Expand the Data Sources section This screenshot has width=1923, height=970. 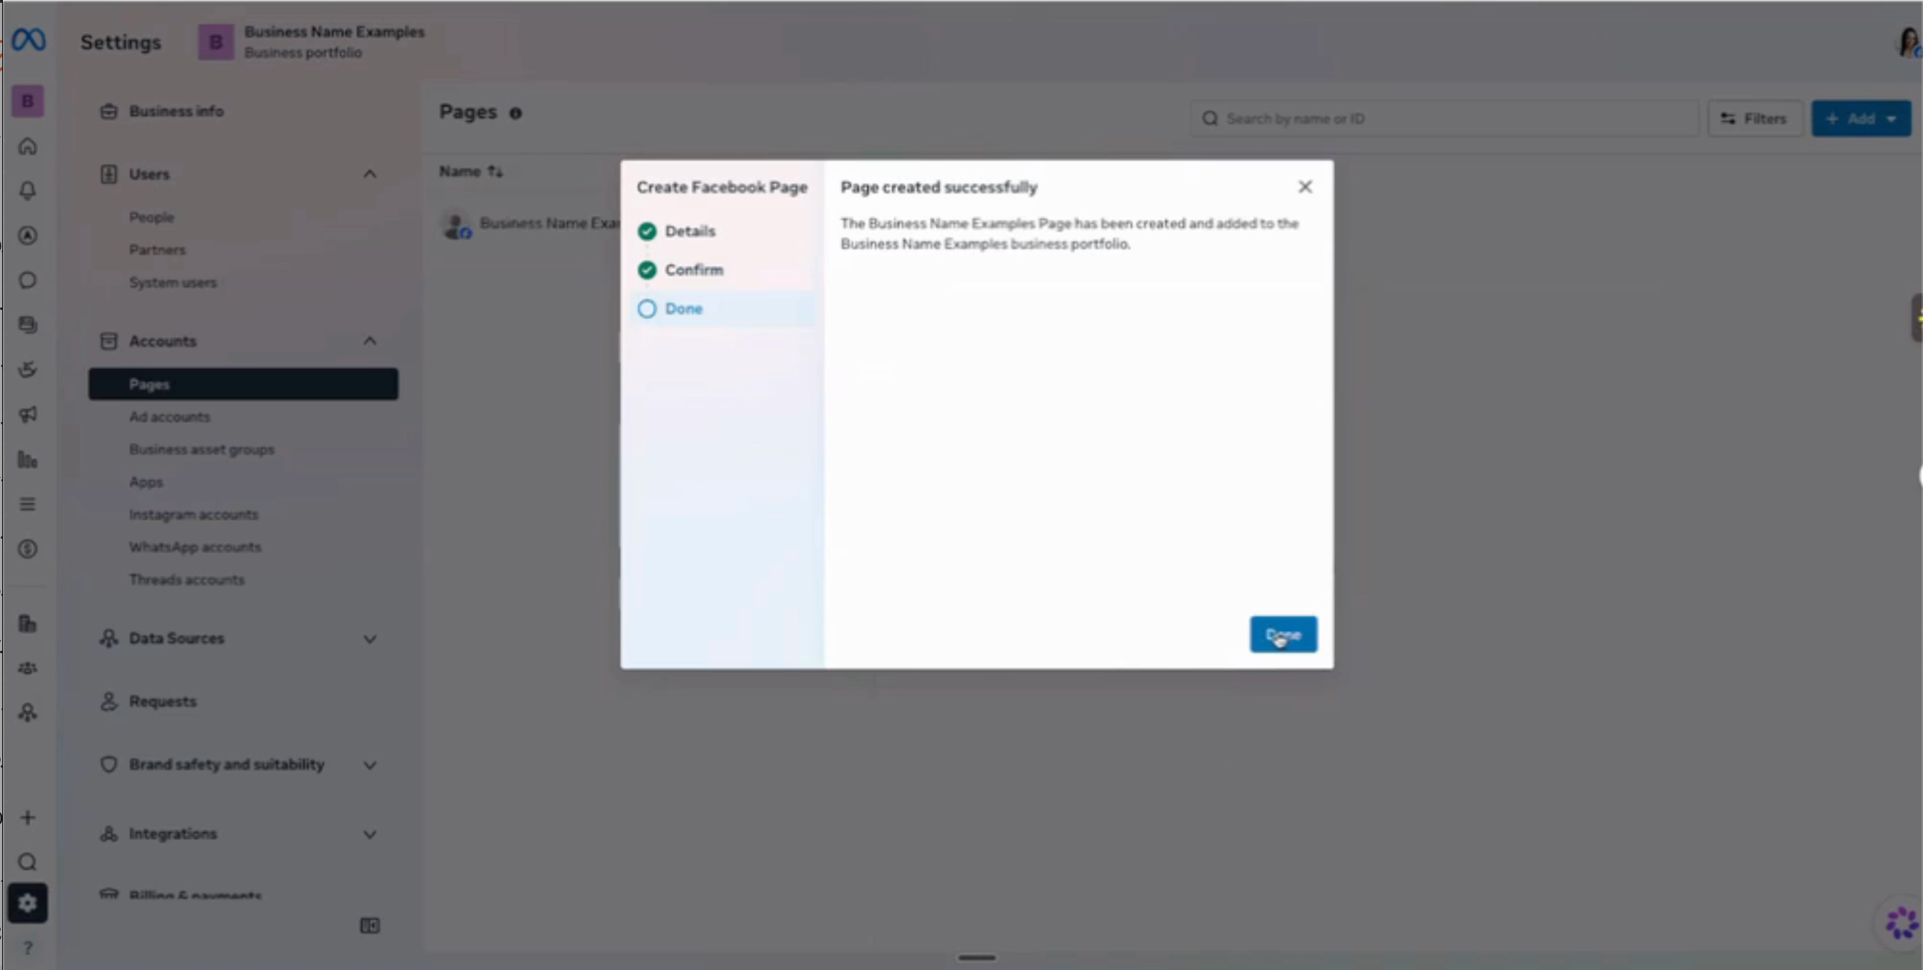(x=370, y=639)
